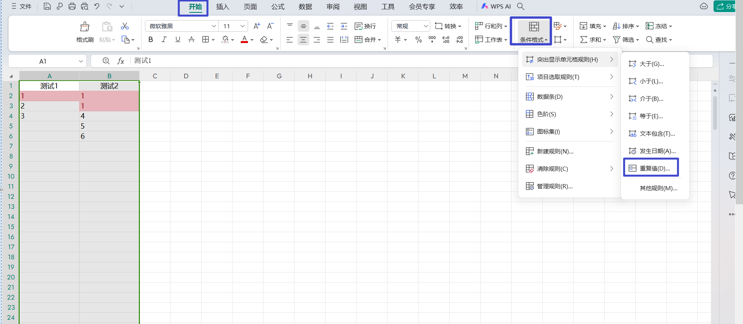The width and height of the screenshot is (743, 324).
Task: Click the Find (查找) magnifier icon
Action: pyautogui.click(x=650, y=40)
